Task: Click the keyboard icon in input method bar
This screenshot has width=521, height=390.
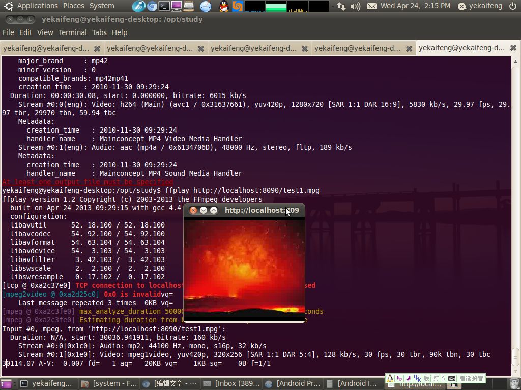Action: (452, 378)
